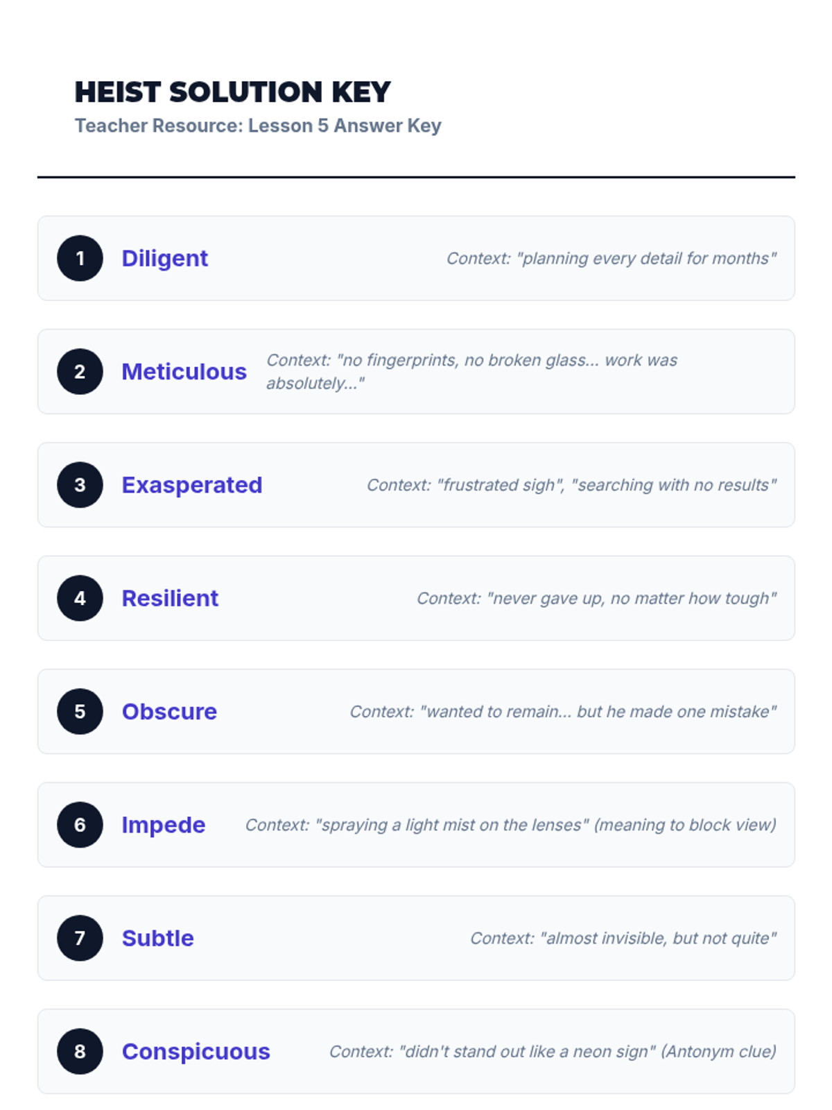The width and height of the screenshot is (832, 1110).
Task: Select the answer word Diligent
Action: point(164,258)
